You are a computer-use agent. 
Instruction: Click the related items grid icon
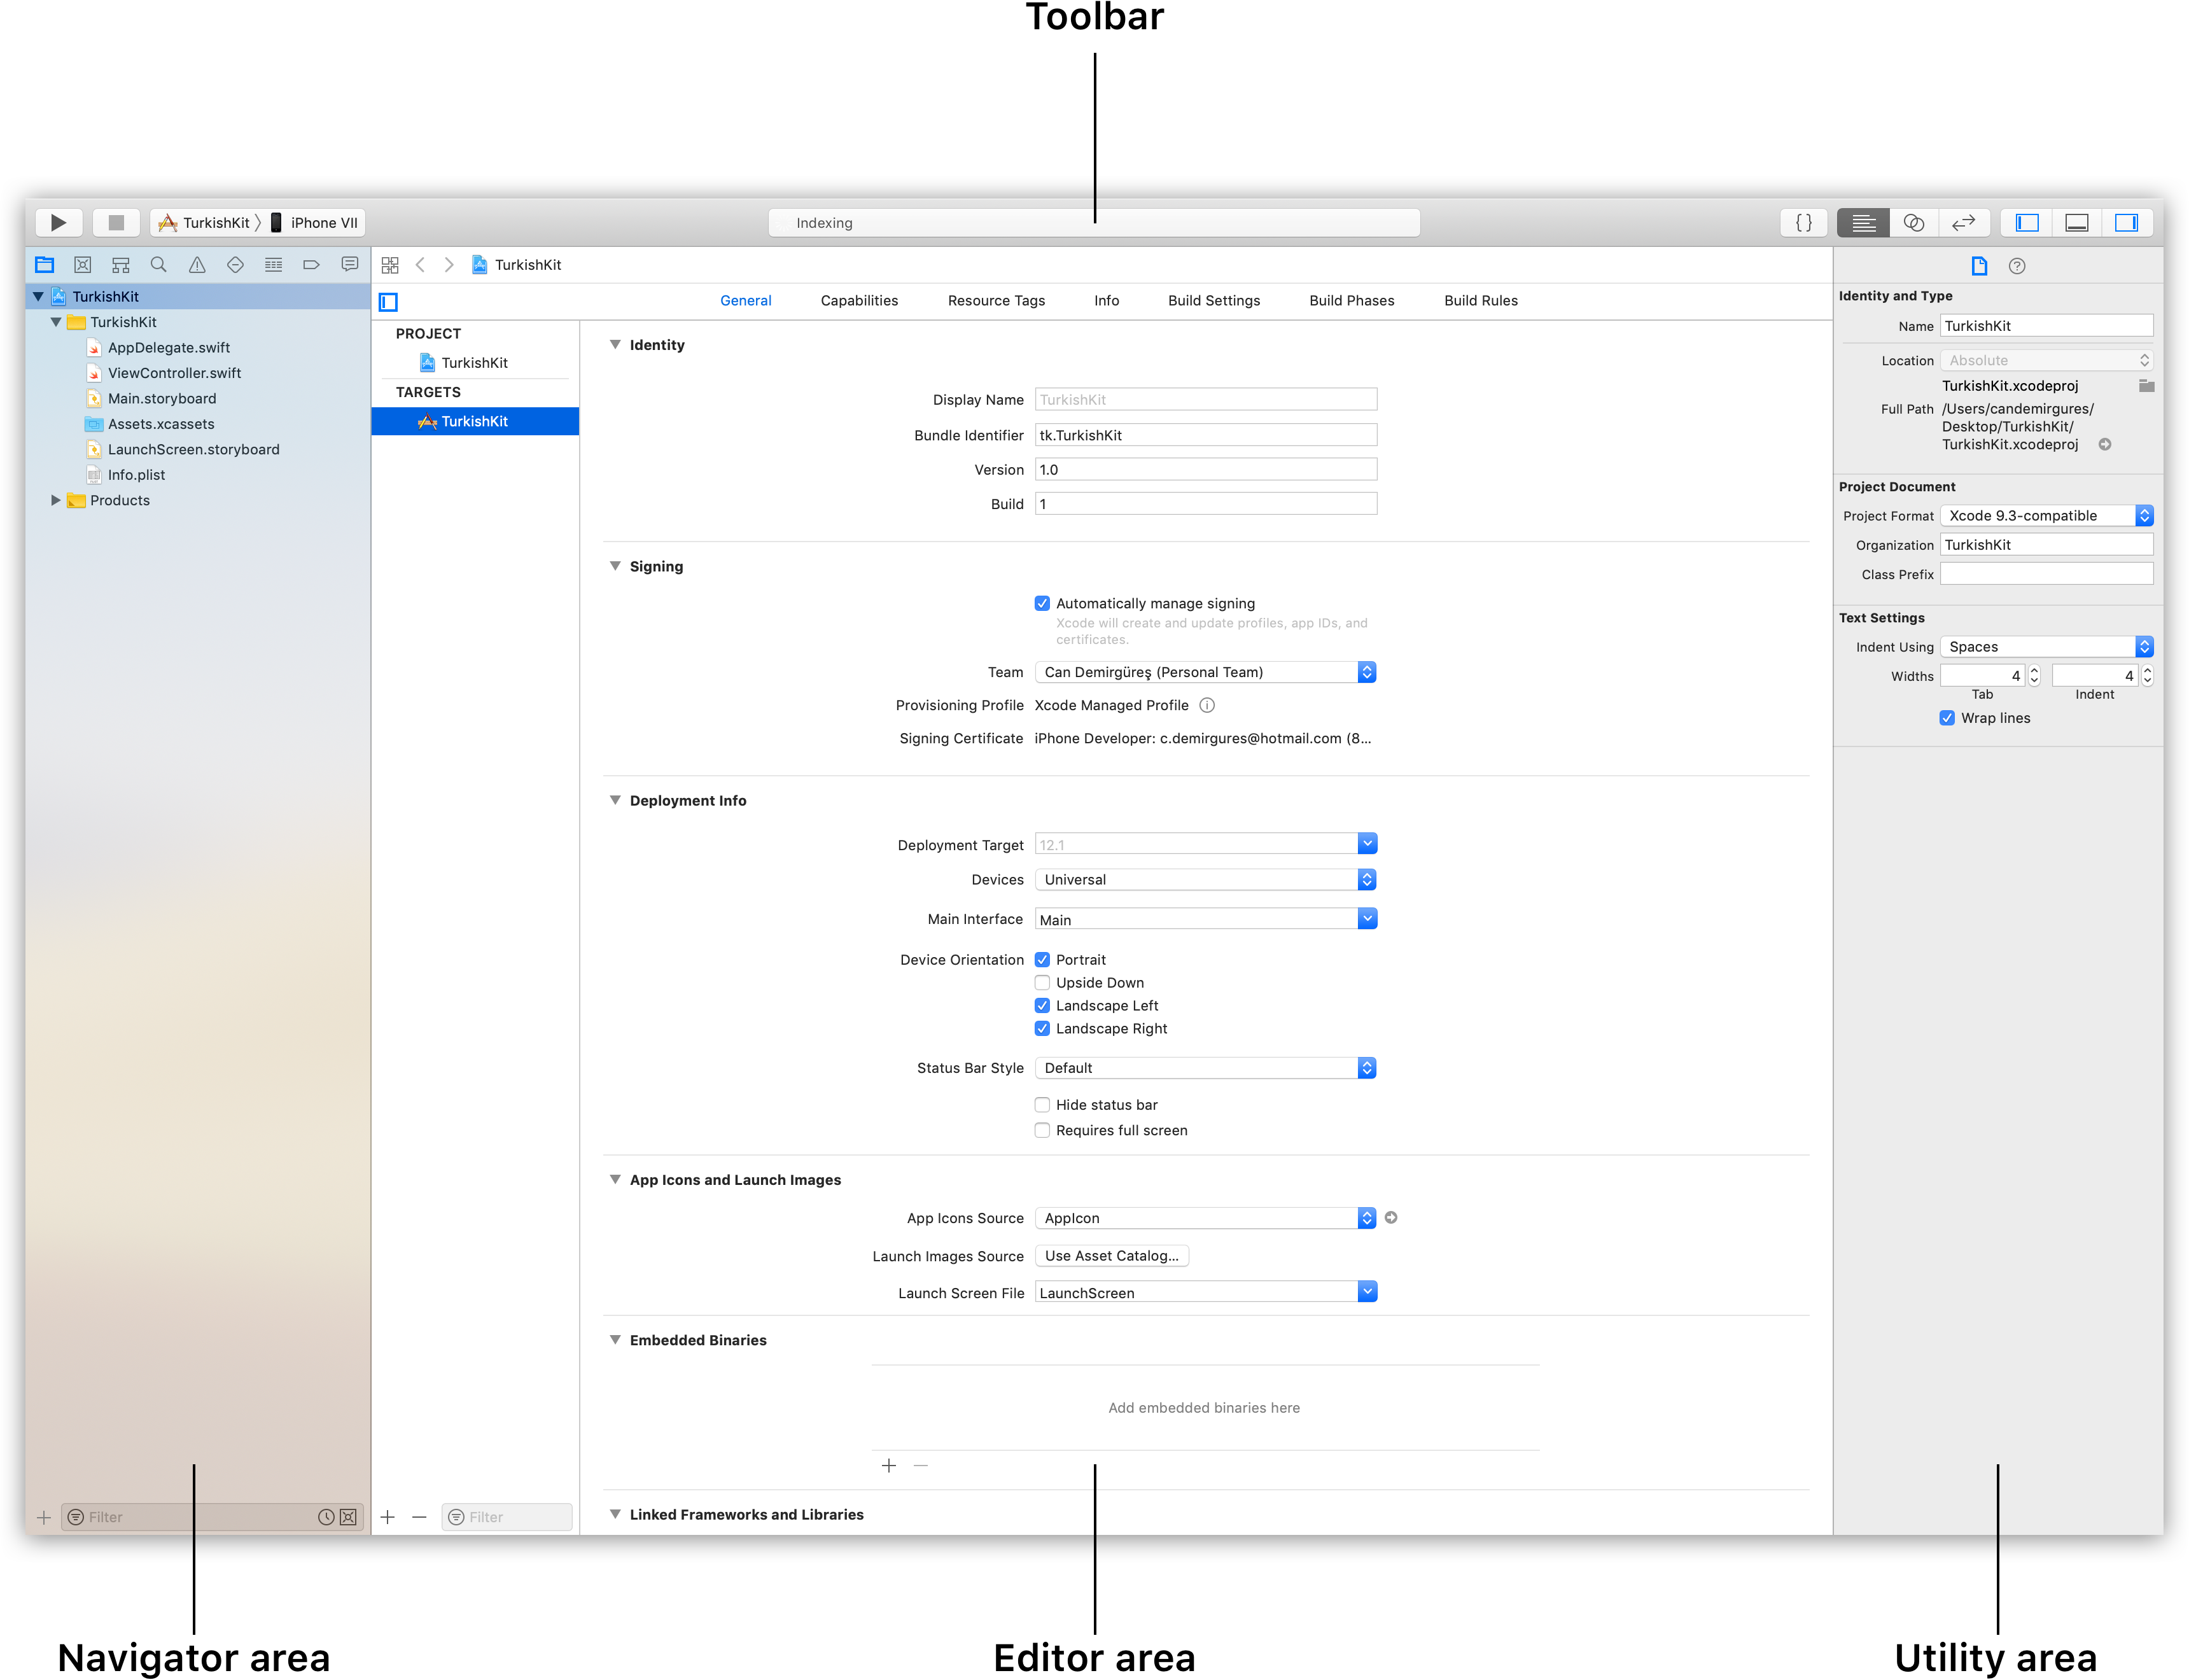tap(390, 265)
